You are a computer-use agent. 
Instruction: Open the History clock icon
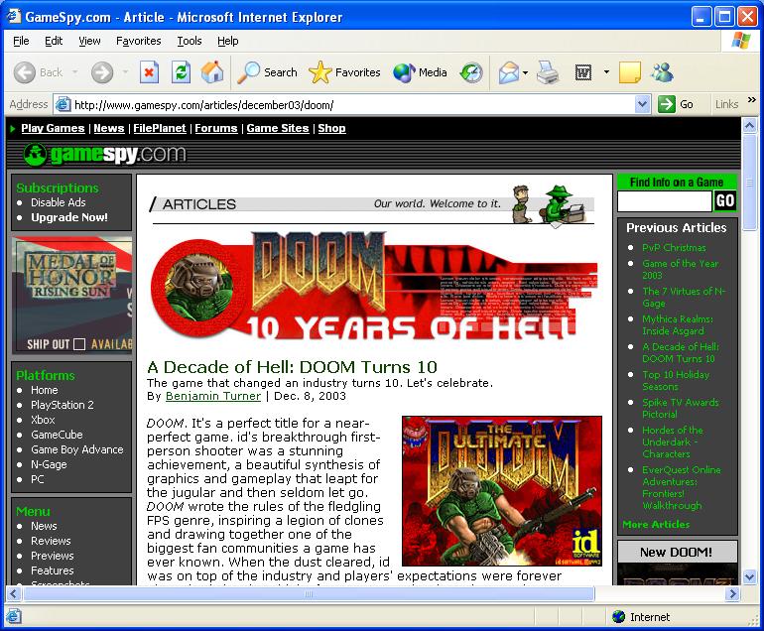click(471, 72)
